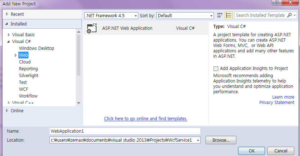Expand the Recent section

7,14
